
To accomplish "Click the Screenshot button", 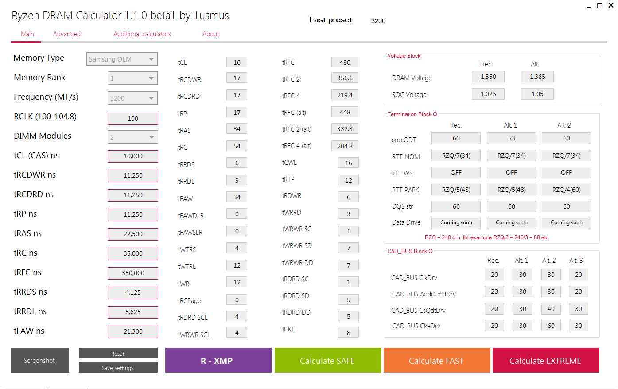I will click(x=40, y=360).
